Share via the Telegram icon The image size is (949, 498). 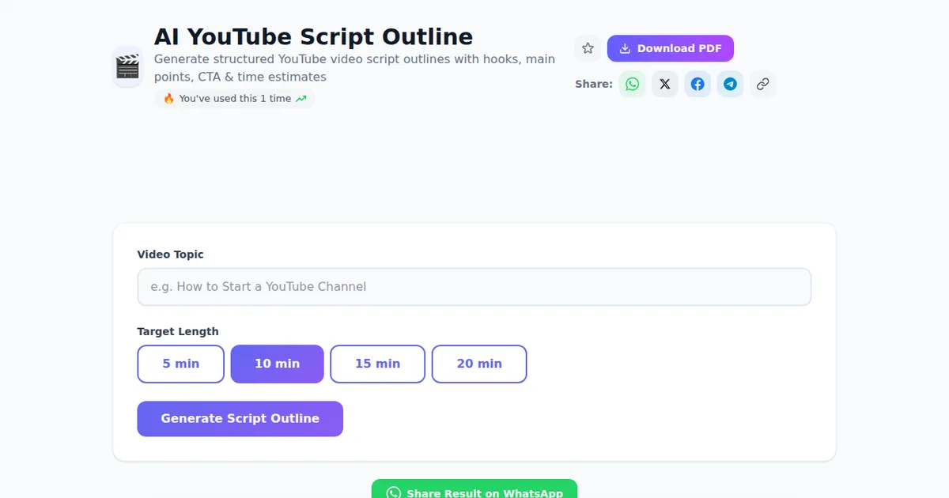(x=730, y=84)
